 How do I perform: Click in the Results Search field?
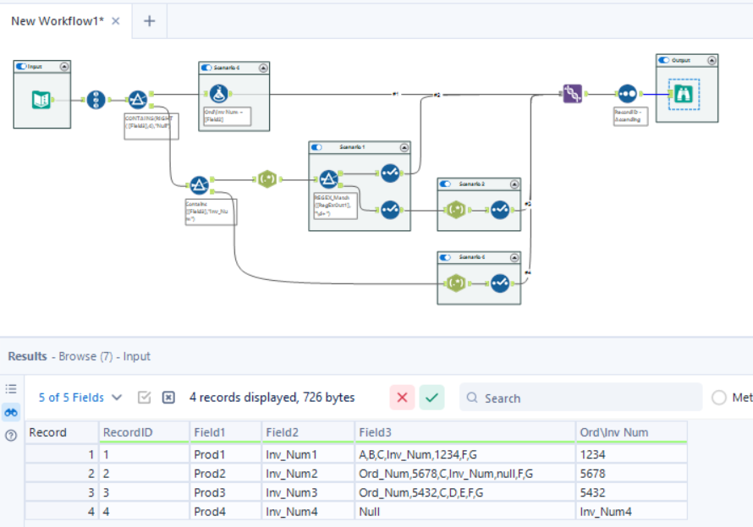pyautogui.click(x=581, y=398)
